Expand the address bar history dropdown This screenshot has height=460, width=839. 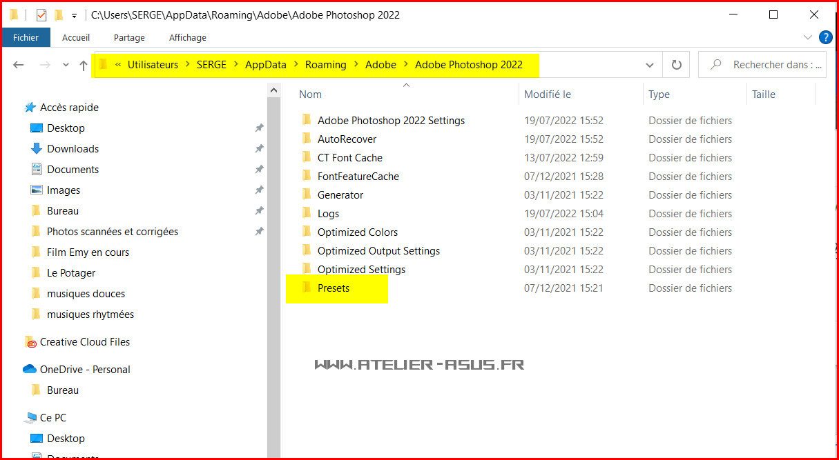(649, 65)
